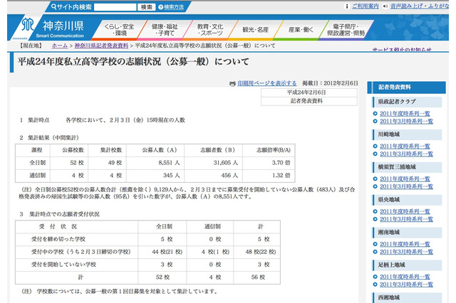Click the 平成24年2月6日 date box
Image resolution: width=456 pixels, height=303 pixels.
(x=309, y=92)
